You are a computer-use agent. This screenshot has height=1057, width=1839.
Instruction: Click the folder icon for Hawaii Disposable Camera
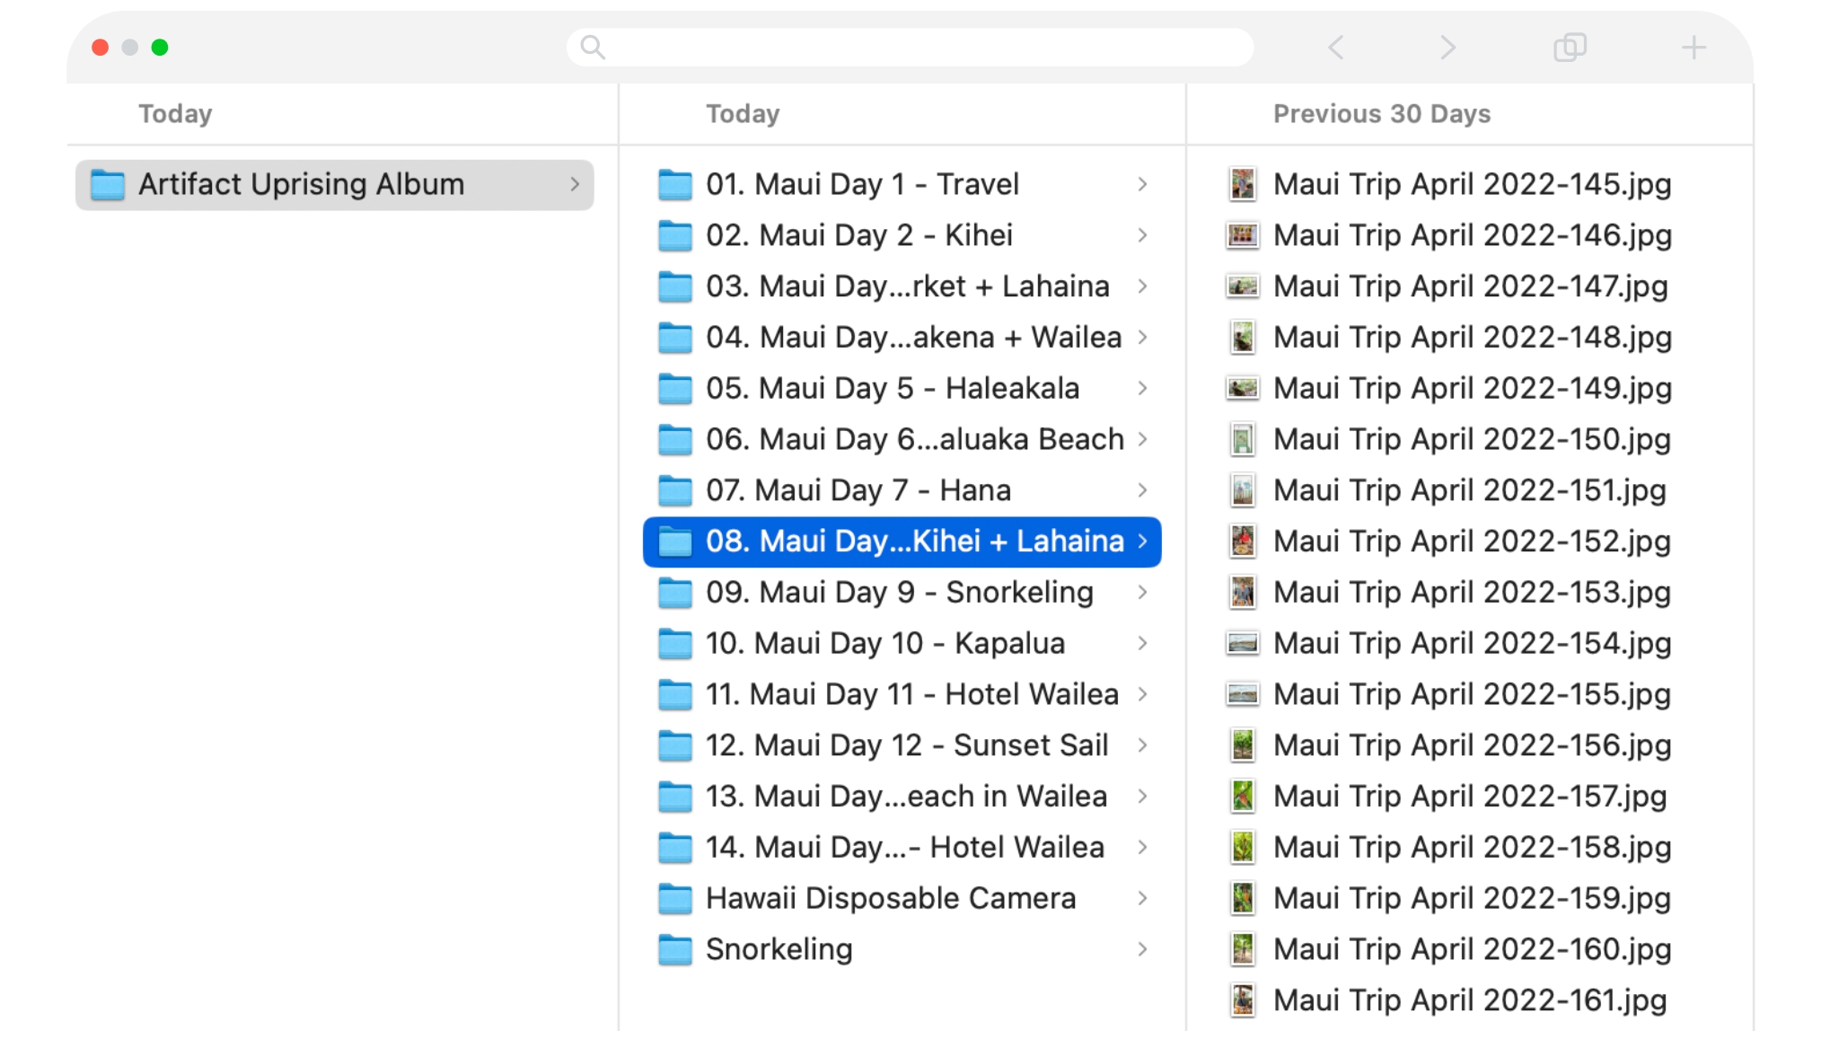tap(674, 898)
